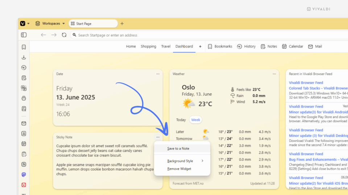Click the Oslo location heading
This screenshot has height=195, width=348.
click(188, 87)
